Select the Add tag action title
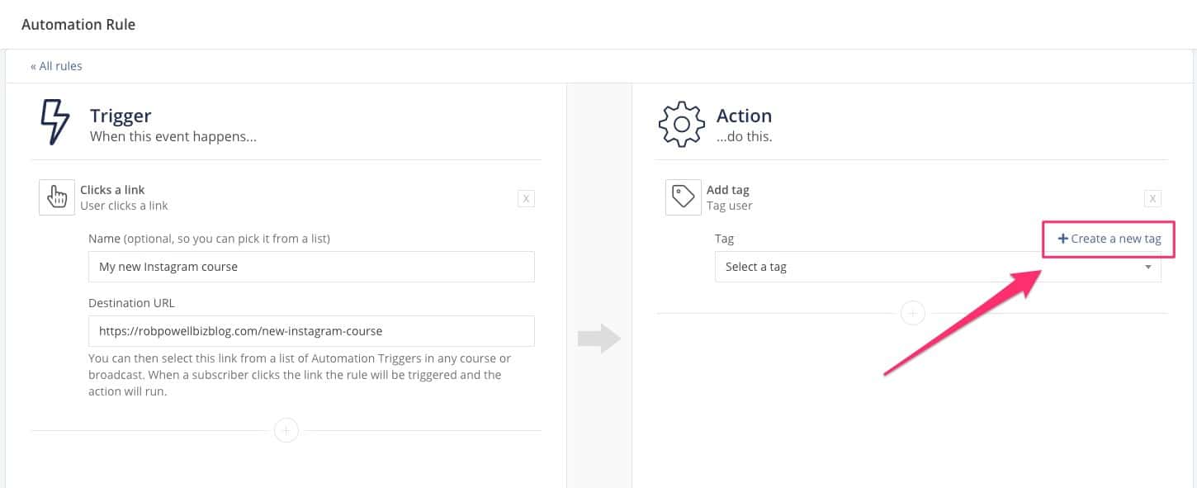This screenshot has width=1197, height=488. pos(728,190)
